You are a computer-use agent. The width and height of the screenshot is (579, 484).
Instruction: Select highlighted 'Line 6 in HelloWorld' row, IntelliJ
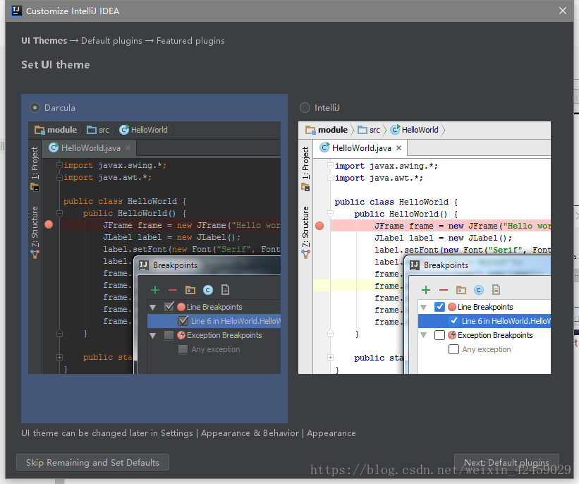484,321
